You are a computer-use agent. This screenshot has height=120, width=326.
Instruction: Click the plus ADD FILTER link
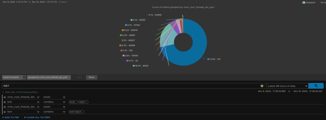coord(11,117)
